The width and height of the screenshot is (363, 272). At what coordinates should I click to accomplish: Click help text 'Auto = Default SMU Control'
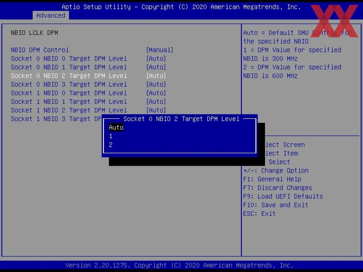(x=290, y=33)
